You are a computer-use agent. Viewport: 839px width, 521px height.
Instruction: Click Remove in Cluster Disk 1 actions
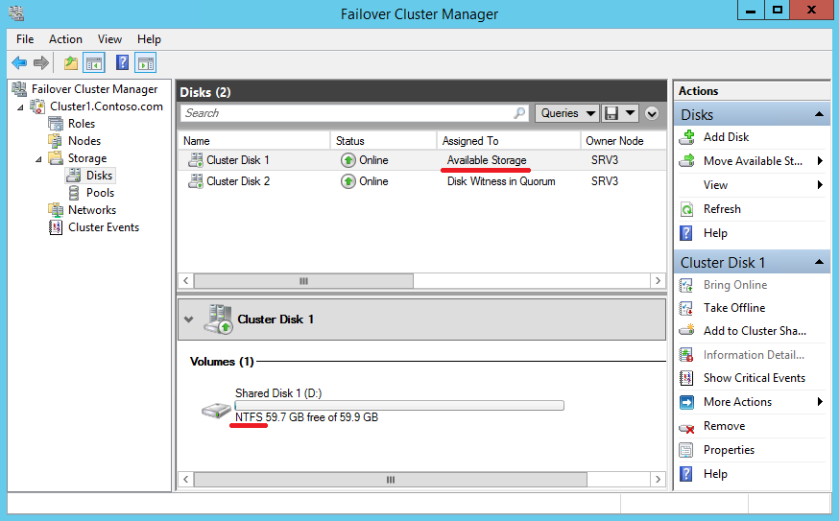coord(723,426)
